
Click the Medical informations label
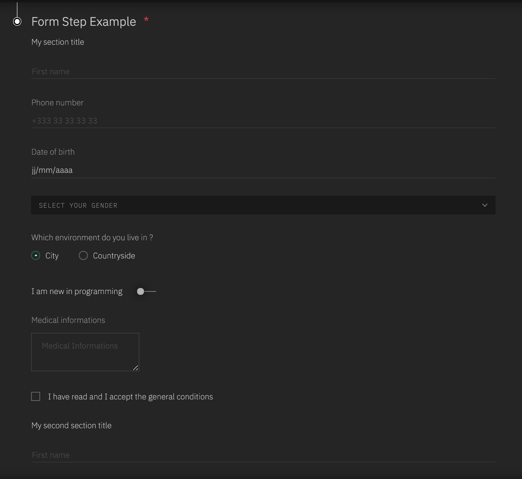(68, 320)
